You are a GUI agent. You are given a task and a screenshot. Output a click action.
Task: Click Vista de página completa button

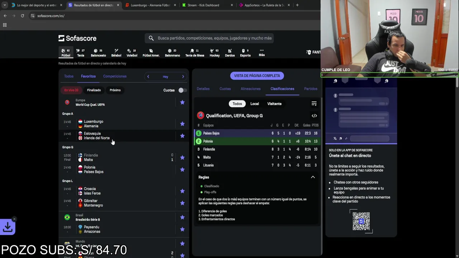tap(257, 76)
